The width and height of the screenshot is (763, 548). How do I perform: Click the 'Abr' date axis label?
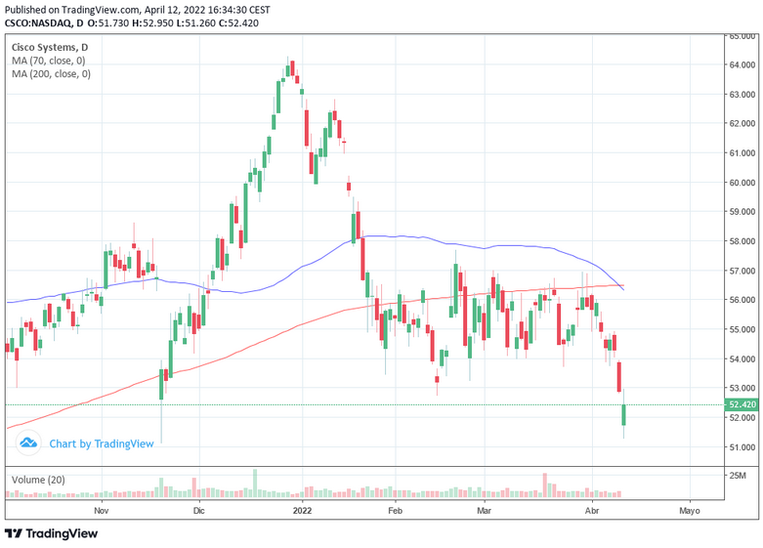[x=592, y=511]
